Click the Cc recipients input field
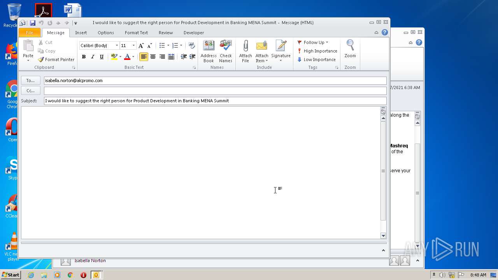Image resolution: width=498 pixels, height=280 pixels. tap(215, 91)
